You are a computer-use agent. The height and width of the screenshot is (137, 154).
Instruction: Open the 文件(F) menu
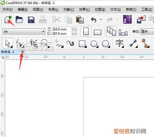click(8, 9)
